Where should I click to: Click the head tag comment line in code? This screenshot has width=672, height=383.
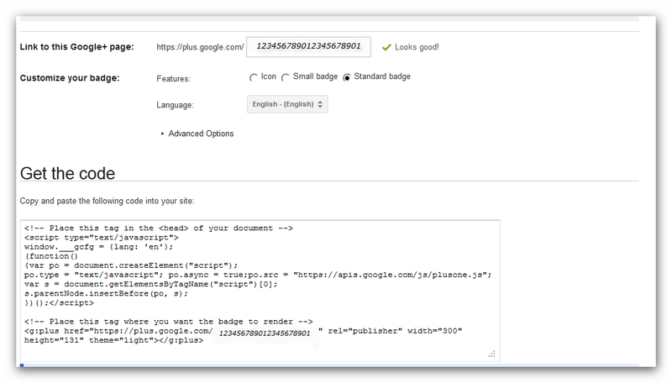(x=159, y=228)
